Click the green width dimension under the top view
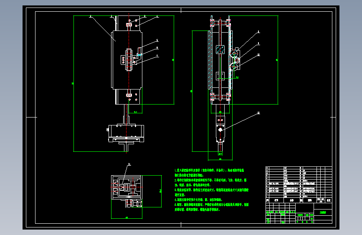Screen dimensions: 362x235 point(127,218)
